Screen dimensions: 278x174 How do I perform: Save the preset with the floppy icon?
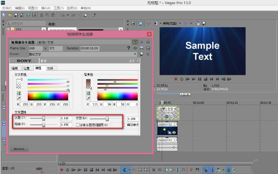point(142,54)
